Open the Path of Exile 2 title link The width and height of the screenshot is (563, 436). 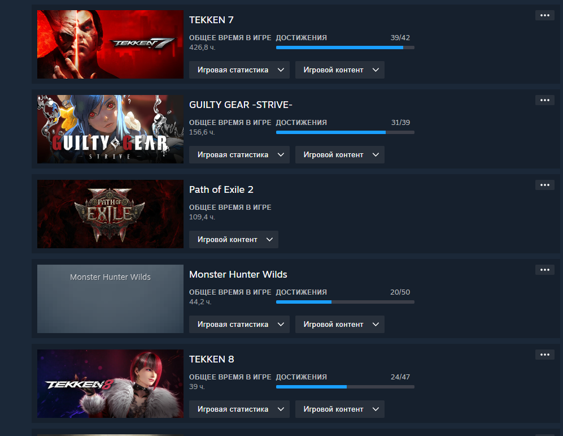pyautogui.click(x=221, y=189)
